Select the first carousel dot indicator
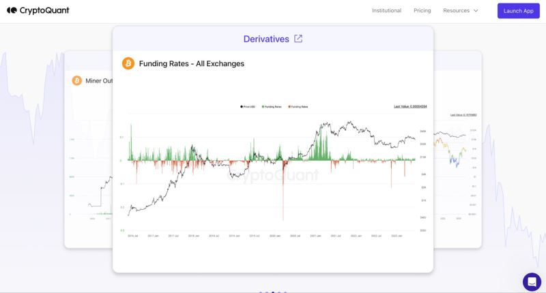 tap(260, 292)
